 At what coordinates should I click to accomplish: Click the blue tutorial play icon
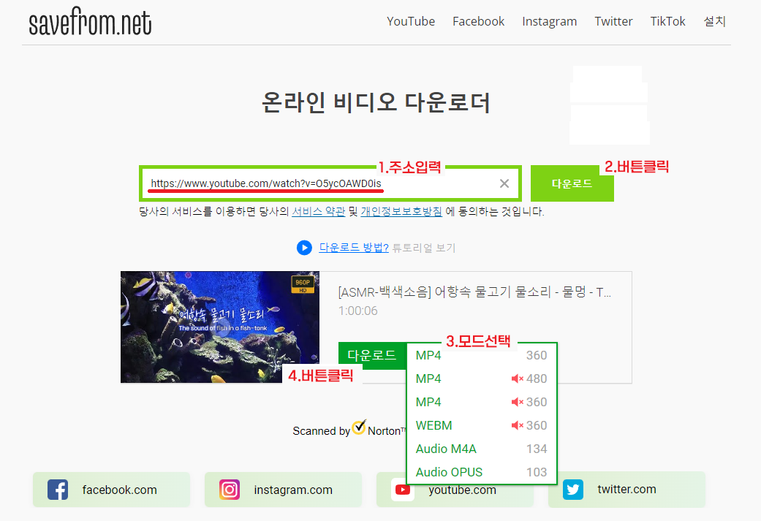(304, 248)
